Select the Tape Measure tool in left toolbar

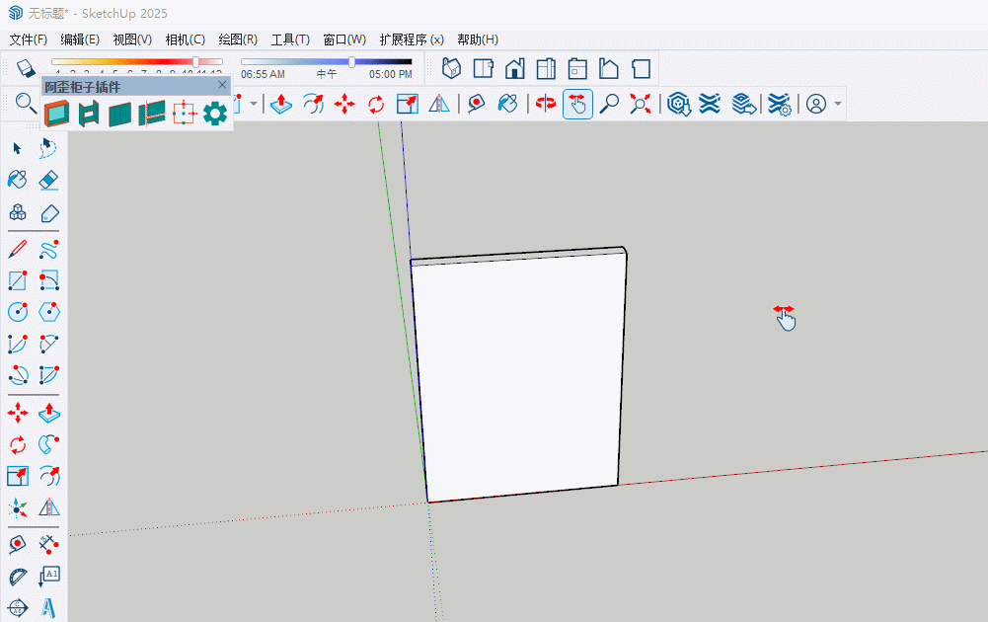[18, 544]
